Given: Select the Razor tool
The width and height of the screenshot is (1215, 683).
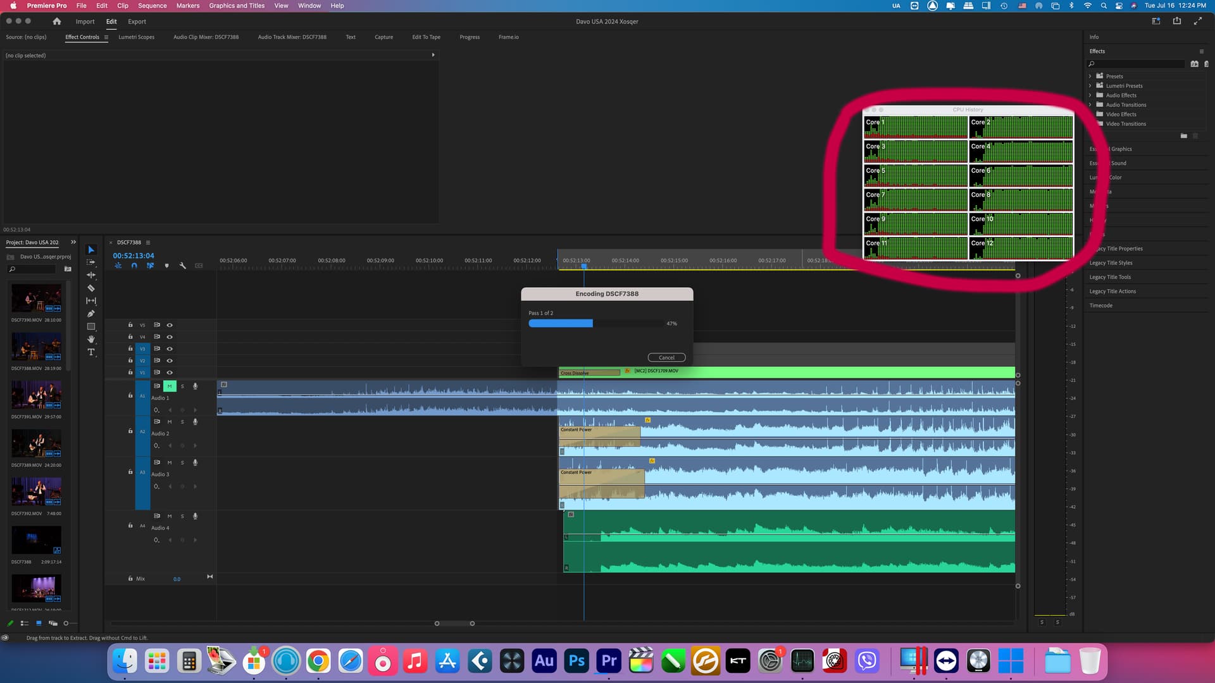Looking at the screenshot, I should point(91,288).
